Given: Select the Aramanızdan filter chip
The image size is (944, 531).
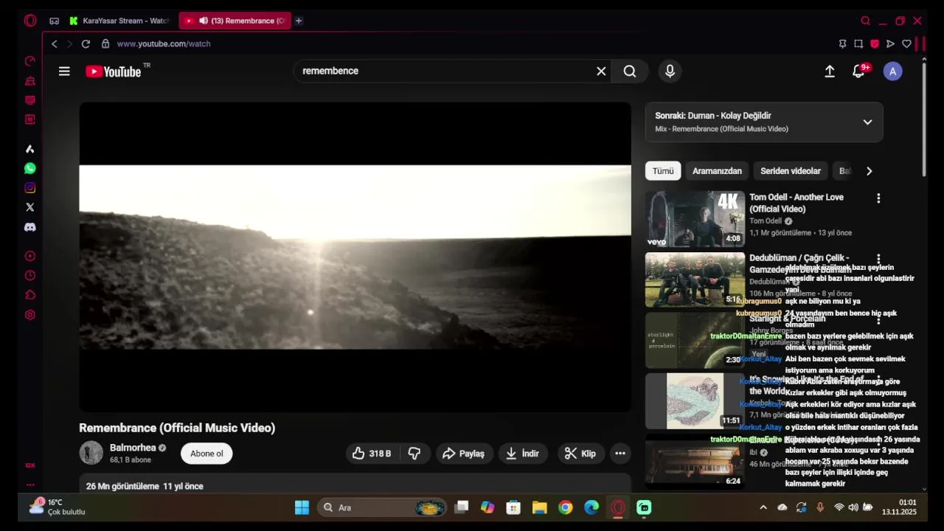Looking at the screenshot, I should click(717, 171).
